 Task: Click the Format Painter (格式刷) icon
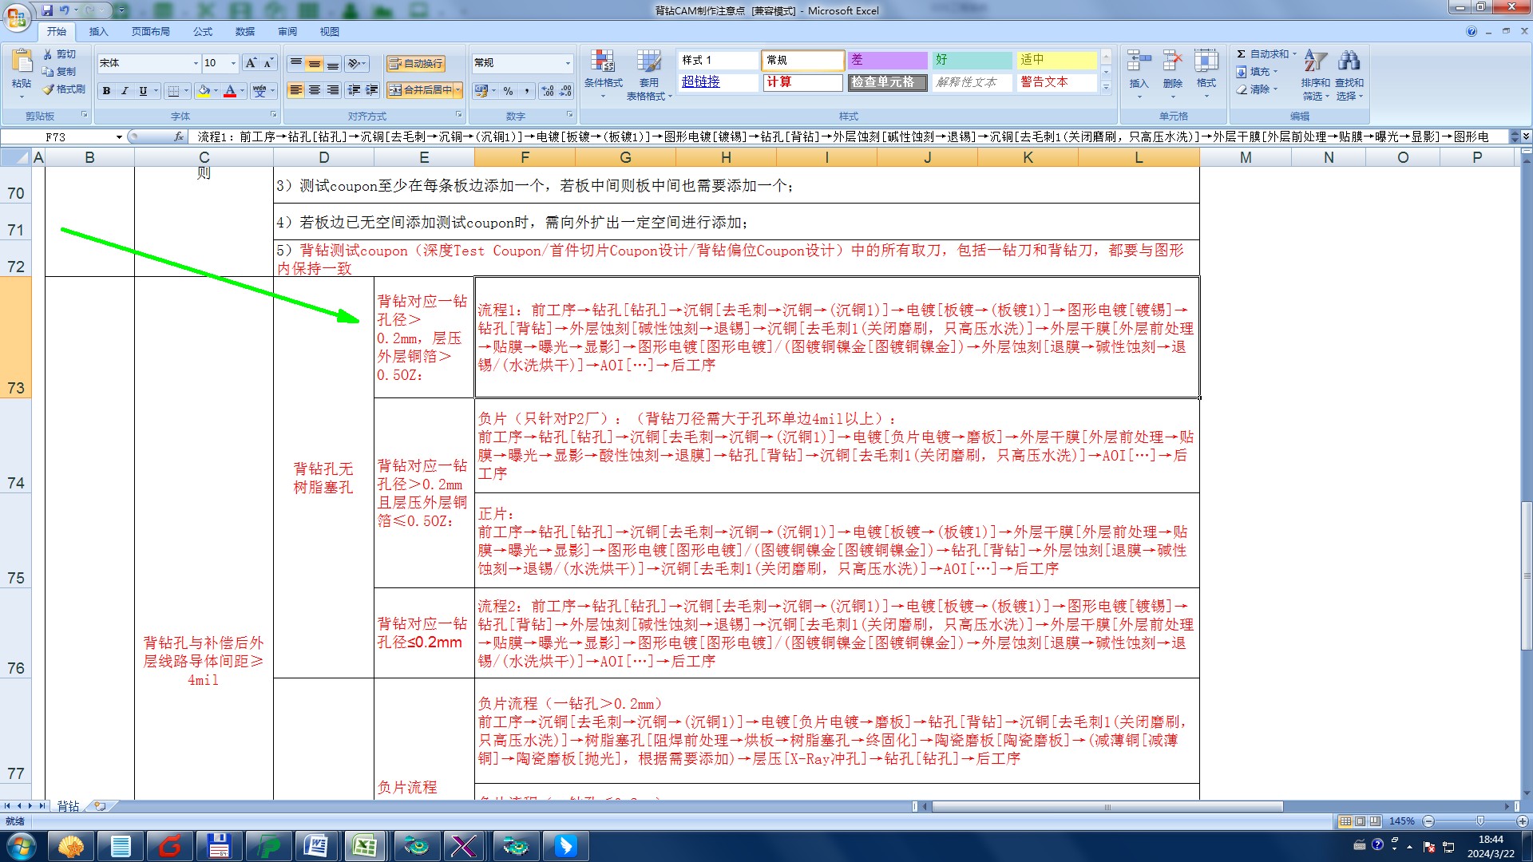pos(49,89)
